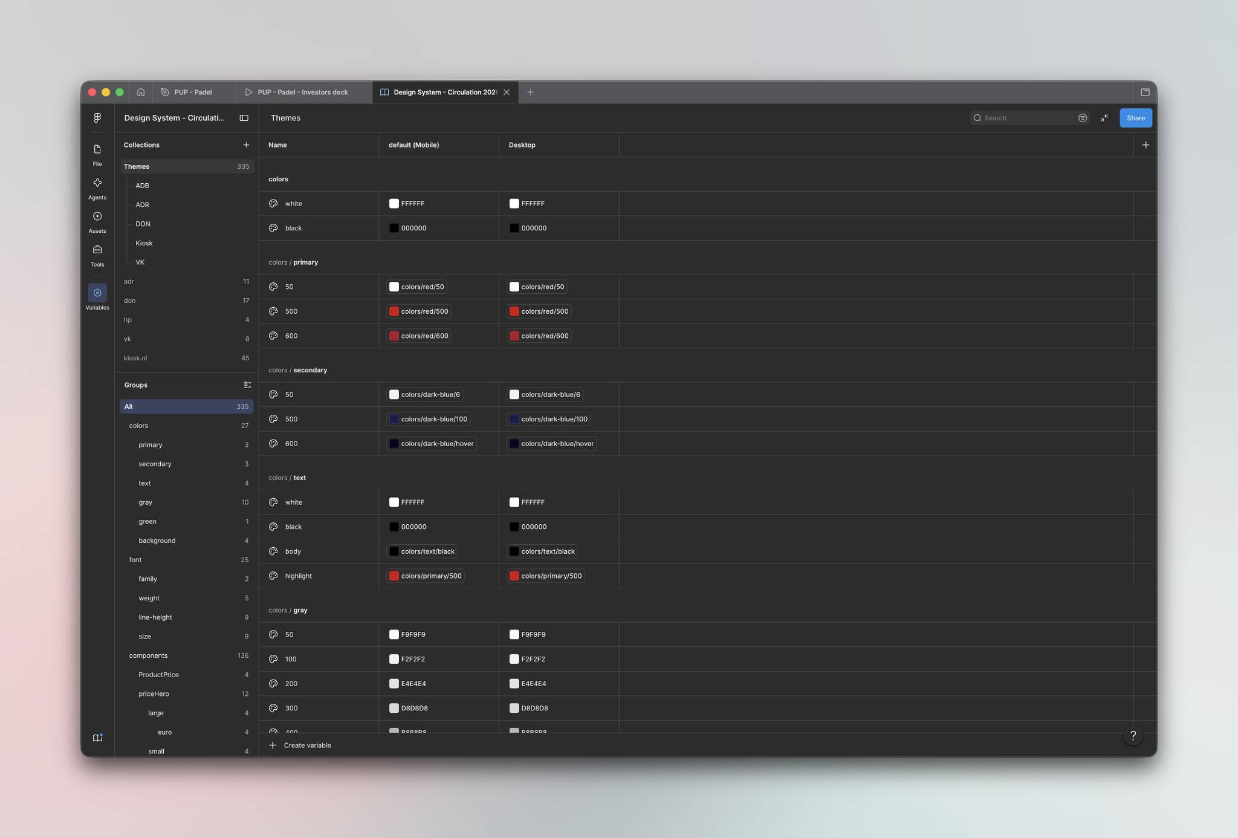This screenshot has height=838, width=1238.
Task: Click mobile colors/red/500 swatch chip
Action: click(419, 311)
